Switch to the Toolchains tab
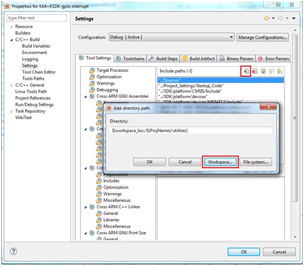Viewport: 308px width, 267px height. [130, 59]
